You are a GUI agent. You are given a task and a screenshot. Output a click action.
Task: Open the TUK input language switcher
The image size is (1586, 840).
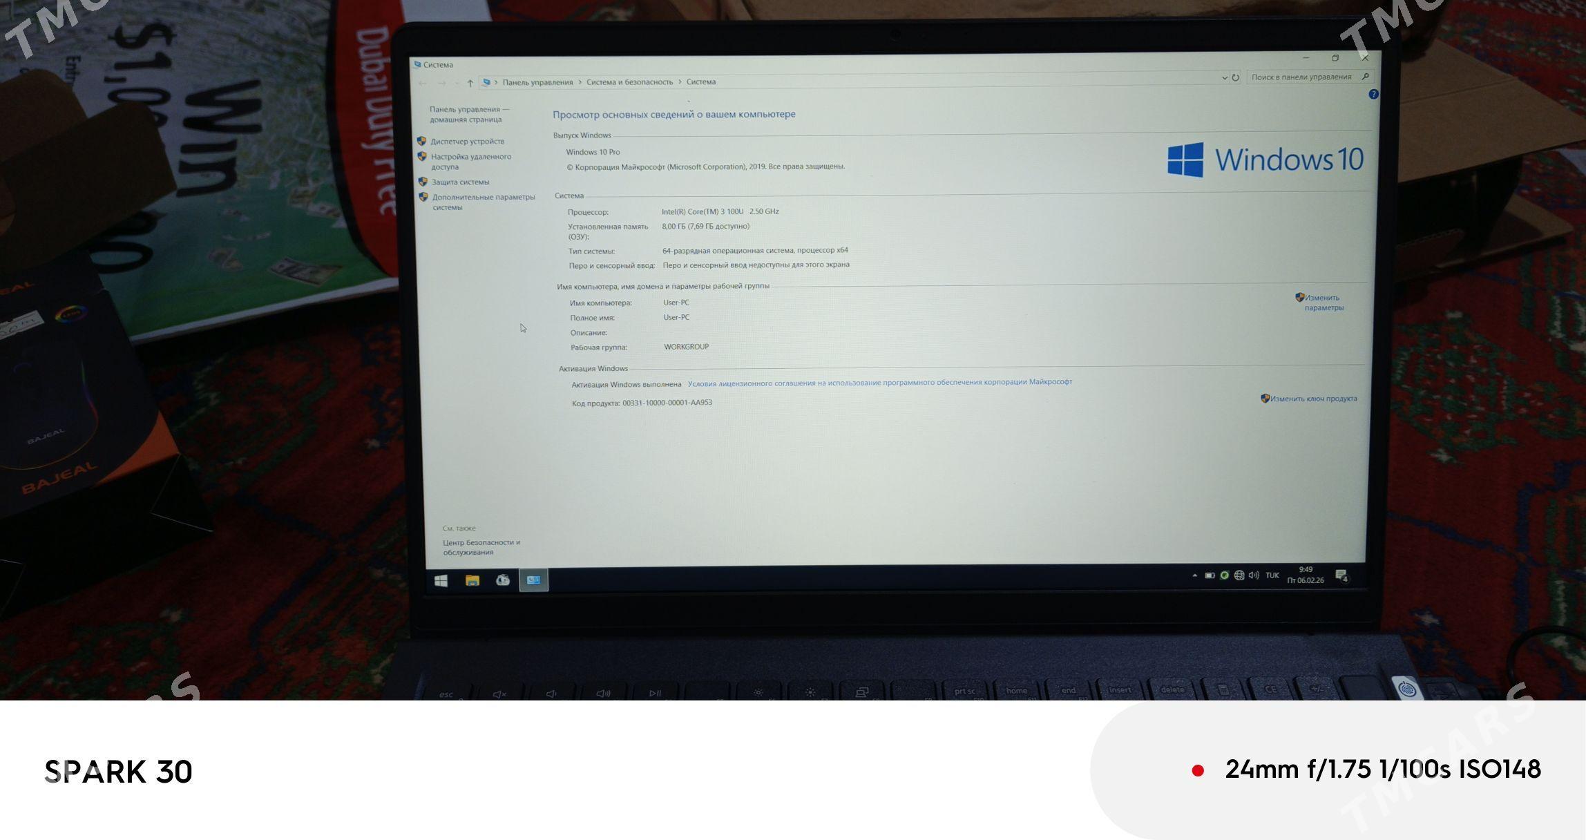pyautogui.click(x=1272, y=575)
